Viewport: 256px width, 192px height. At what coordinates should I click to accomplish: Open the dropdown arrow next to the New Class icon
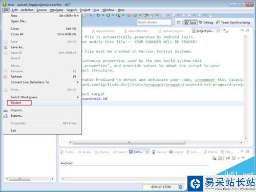click(140, 15)
